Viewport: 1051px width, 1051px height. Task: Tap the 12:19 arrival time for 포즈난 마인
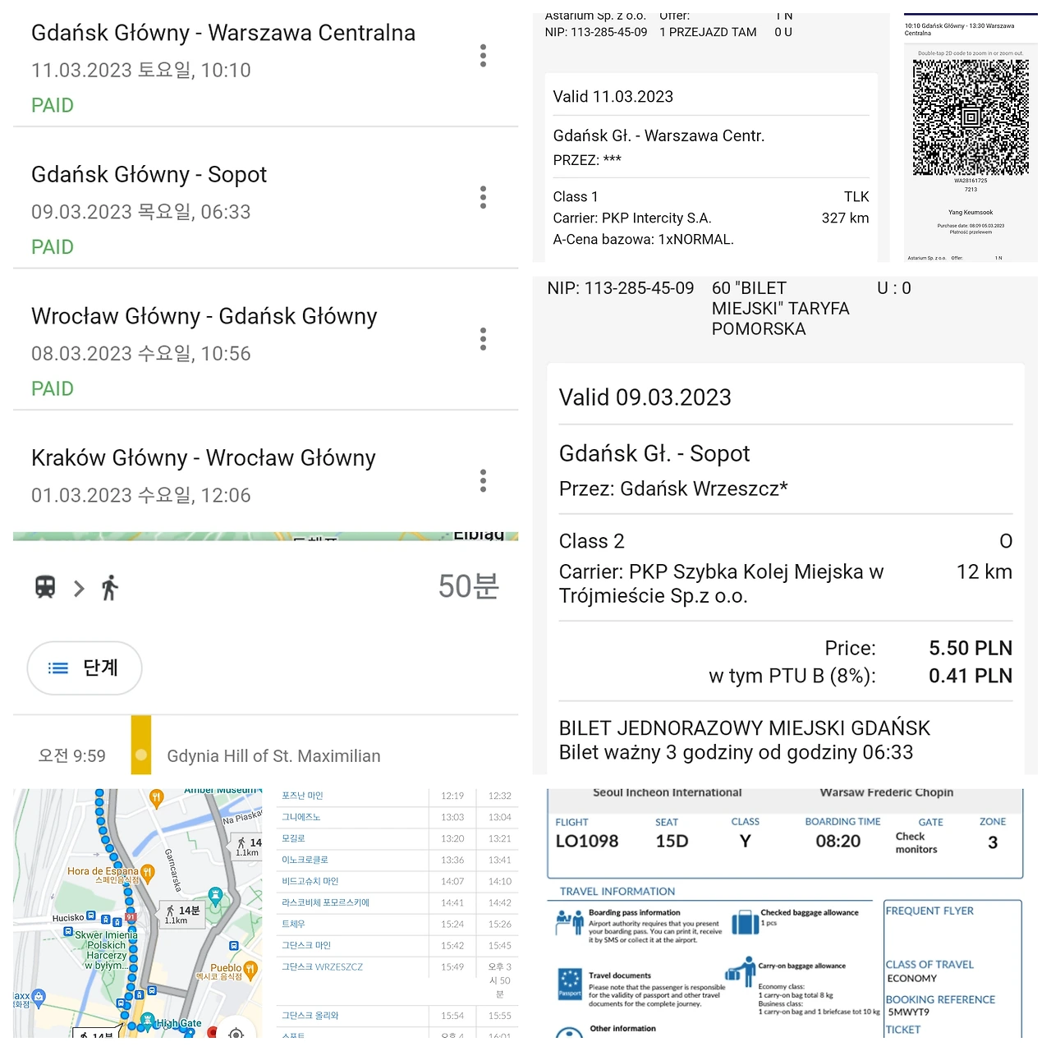click(x=452, y=796)
